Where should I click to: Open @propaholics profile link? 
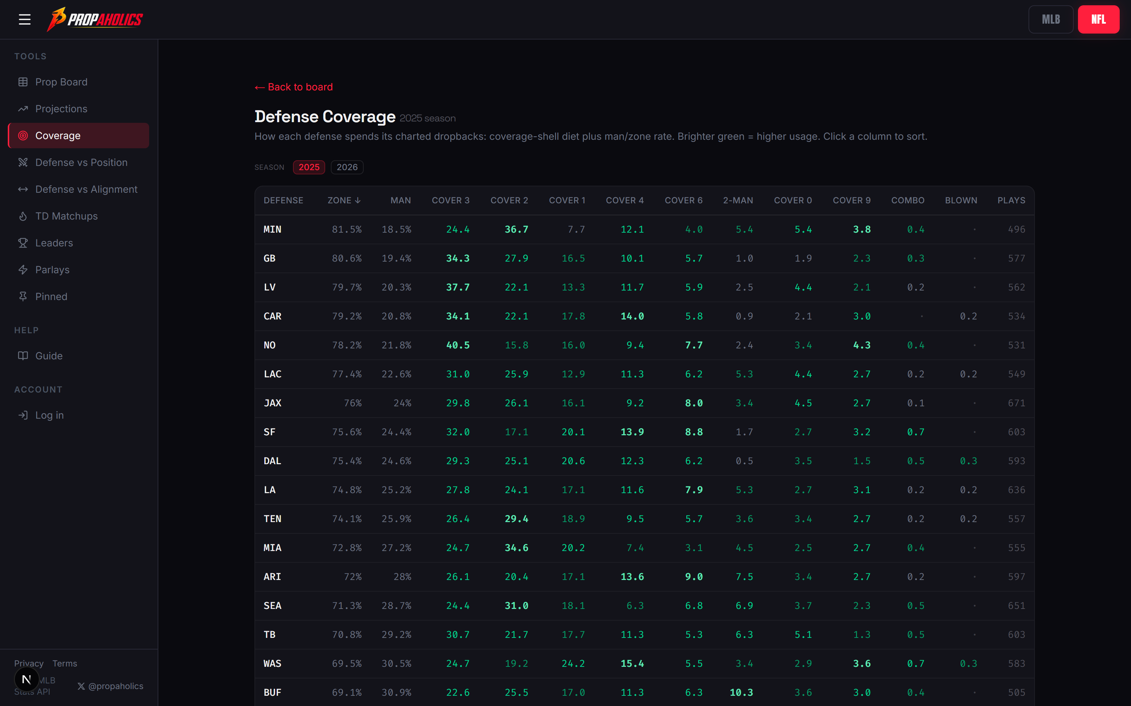(110, 686)
